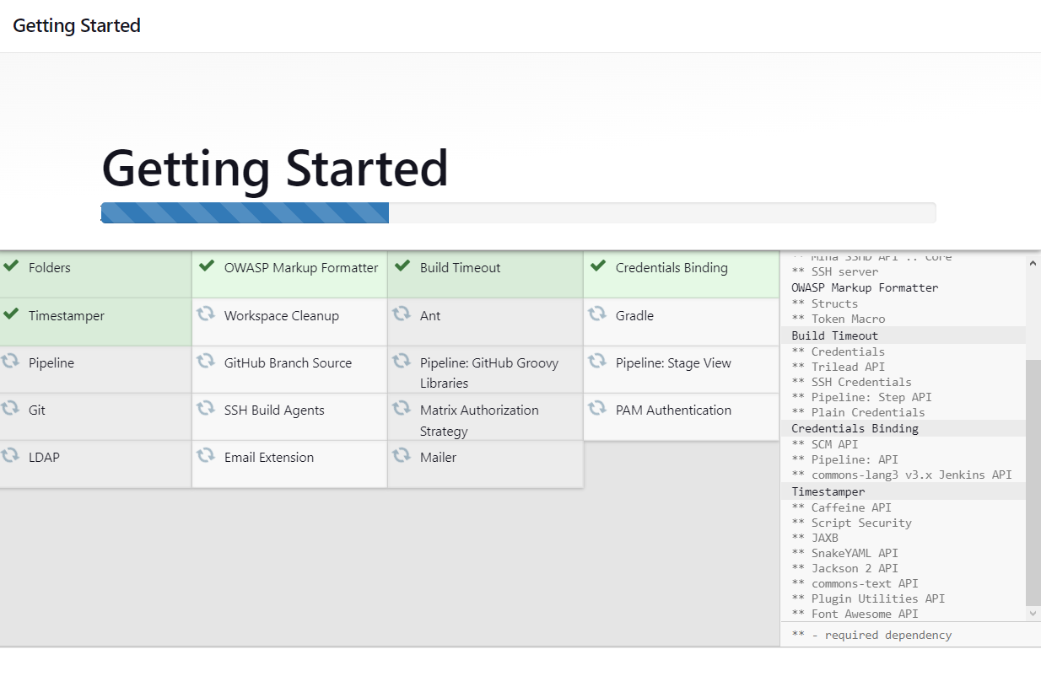Click the '** Caffeine API' log entry

842,507
